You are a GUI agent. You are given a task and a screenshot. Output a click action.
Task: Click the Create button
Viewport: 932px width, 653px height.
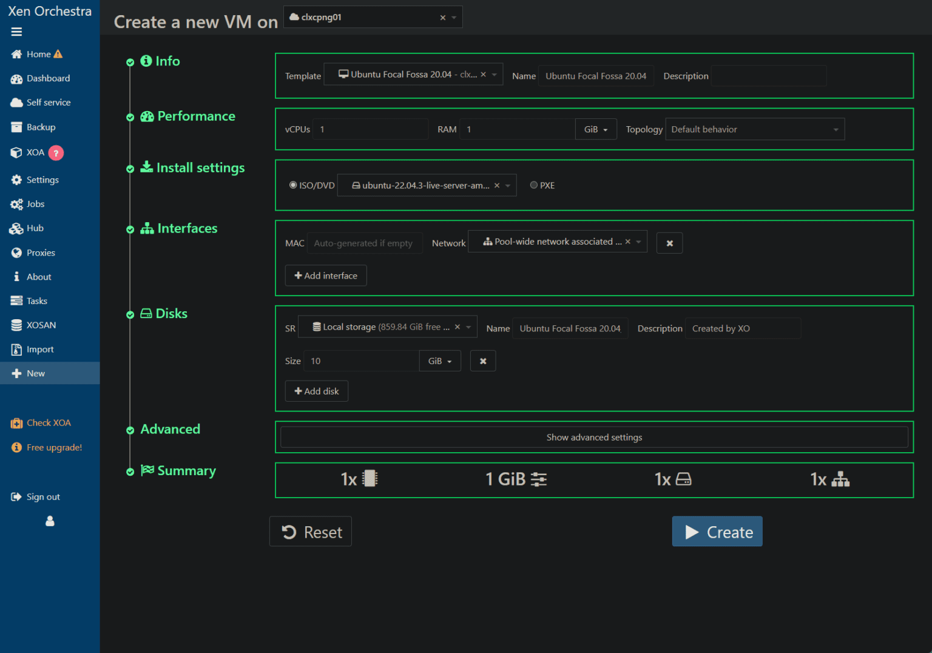click(x=717, y=532)
